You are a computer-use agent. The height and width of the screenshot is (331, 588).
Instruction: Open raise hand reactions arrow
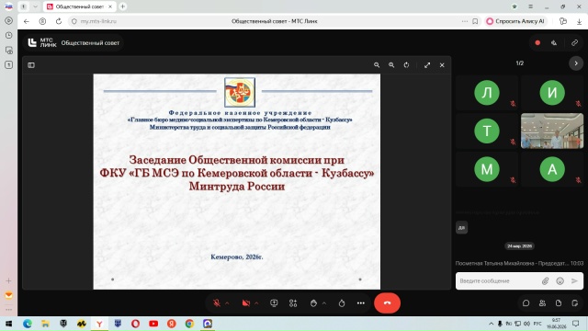324,302
